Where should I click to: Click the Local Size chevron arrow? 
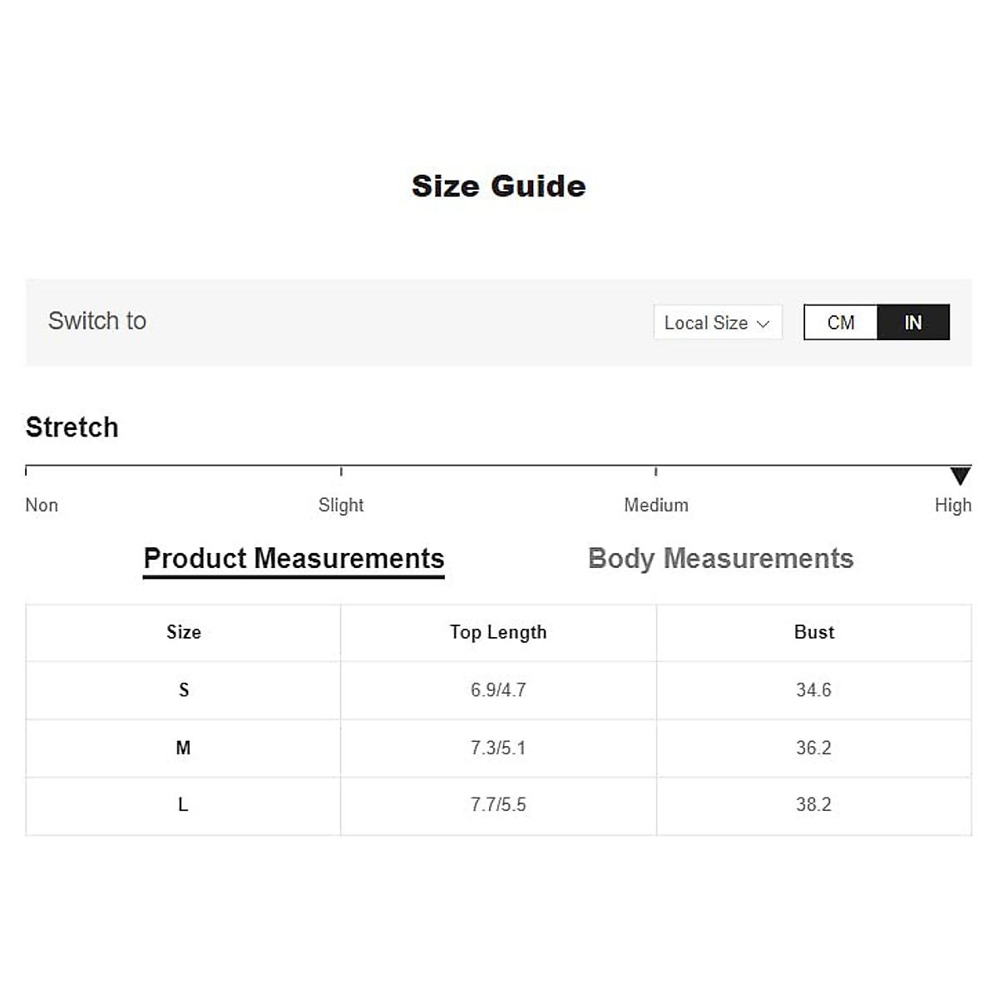[x=763, y=324]
